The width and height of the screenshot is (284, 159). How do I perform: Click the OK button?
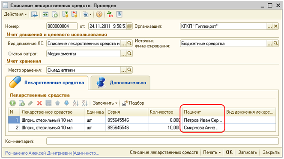coord(229,152)
